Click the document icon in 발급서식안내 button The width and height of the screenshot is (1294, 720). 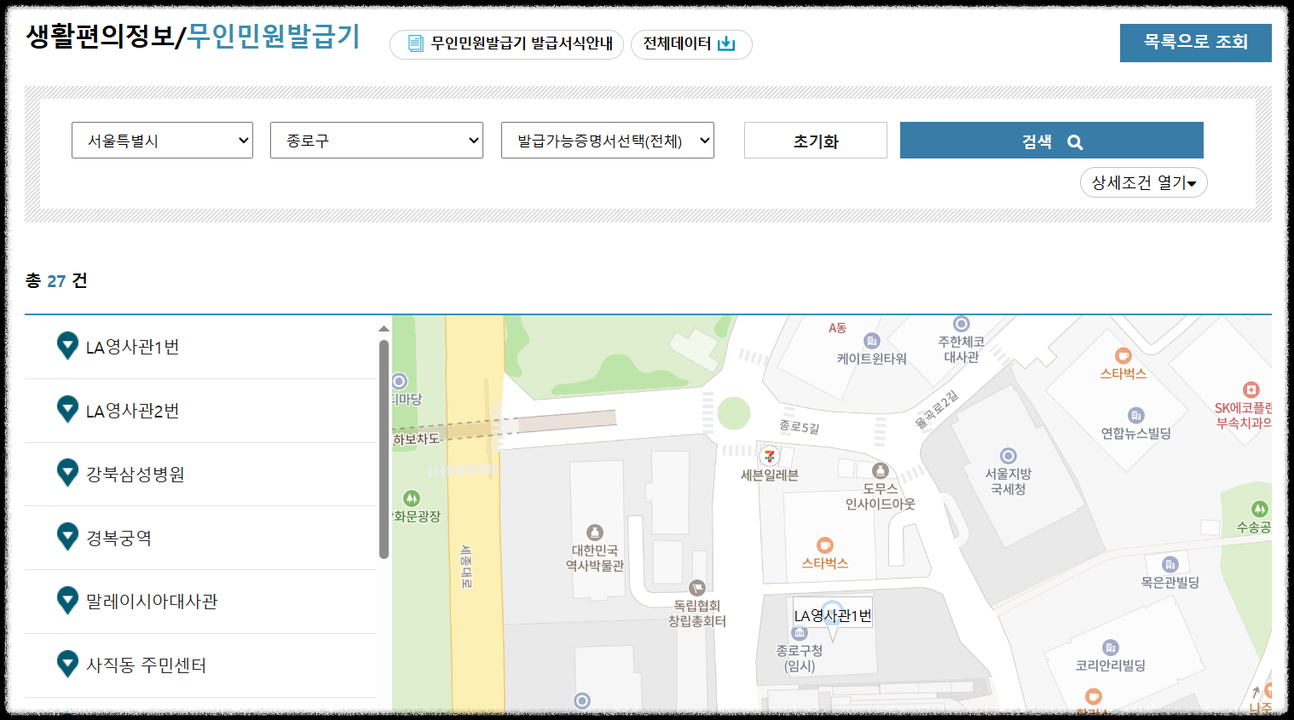(415, 43)
